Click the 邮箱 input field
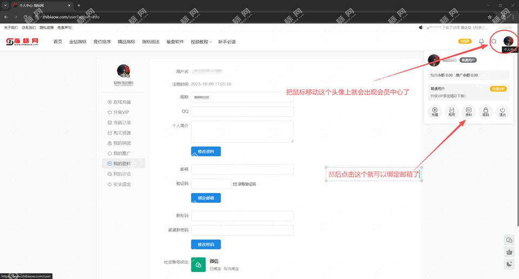The height and width of the screenshot is (279, 519). tap(242, 170)
